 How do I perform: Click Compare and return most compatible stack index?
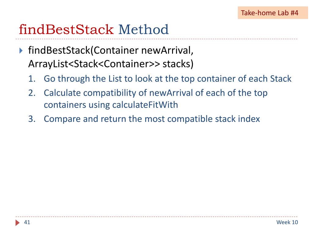pos(152,119)
